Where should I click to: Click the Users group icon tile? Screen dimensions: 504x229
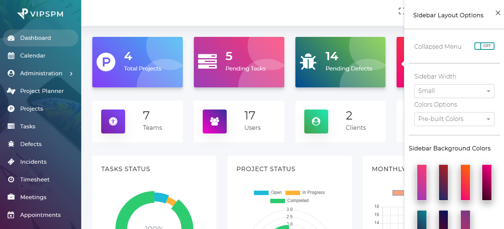point(215,121)
